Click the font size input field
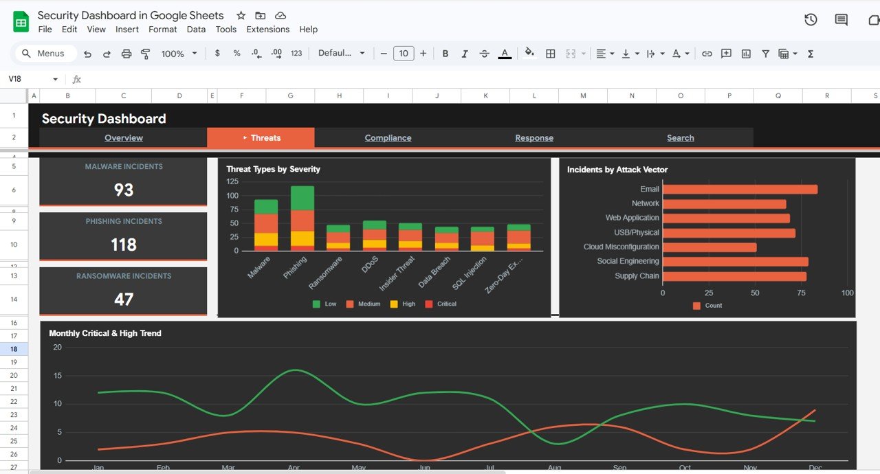This screenshot has width=880, height=474. (x=404, y=54)
